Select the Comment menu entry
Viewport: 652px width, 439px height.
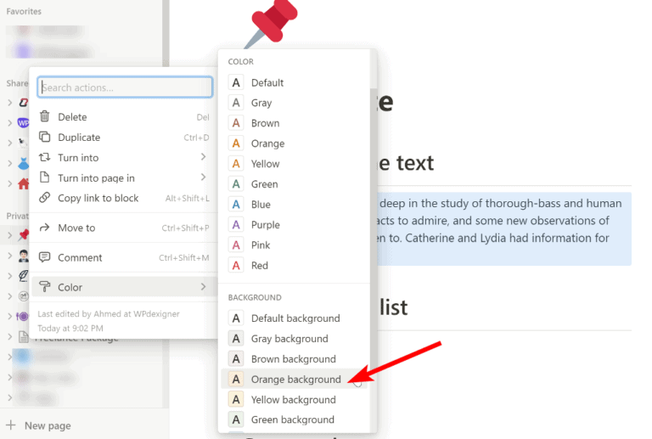coord(124,257)
